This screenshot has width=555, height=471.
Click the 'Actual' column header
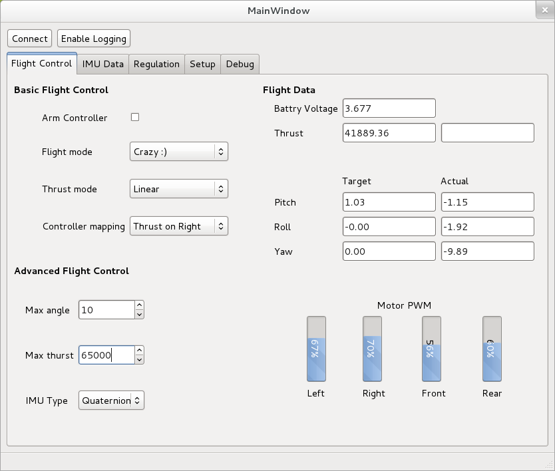455,181
